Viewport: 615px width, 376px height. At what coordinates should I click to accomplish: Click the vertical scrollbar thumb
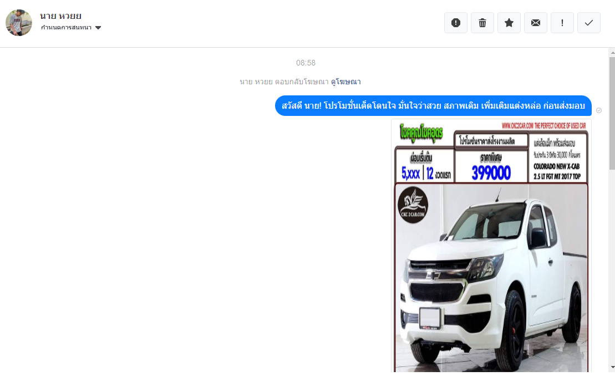coord(612,113)
